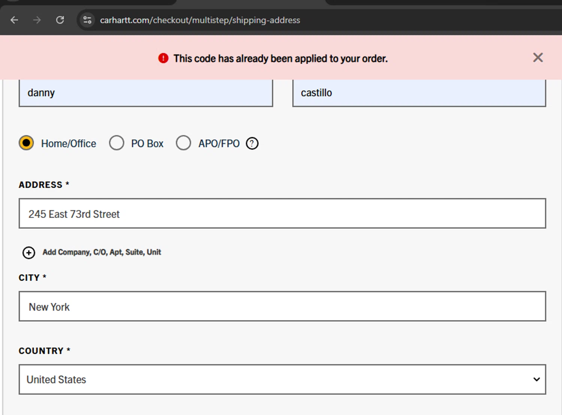Click the City field showing New York
Viewport: 562px width, 415px height.
pos(282,306)
